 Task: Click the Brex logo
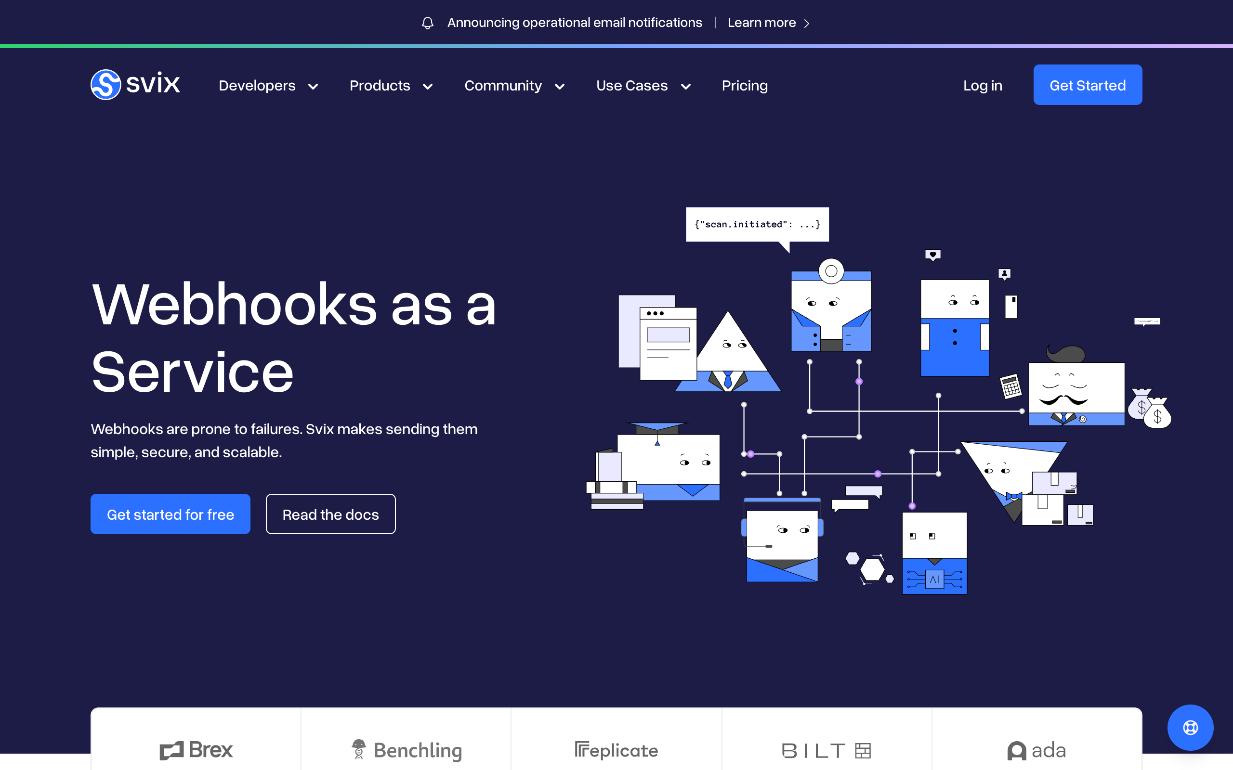pyautogui.click(x=196, y=750)
